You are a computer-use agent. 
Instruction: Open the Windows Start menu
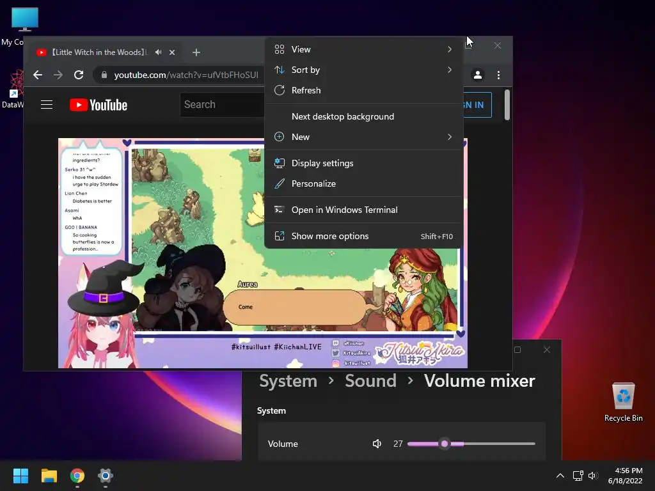(x=20, y=476)
